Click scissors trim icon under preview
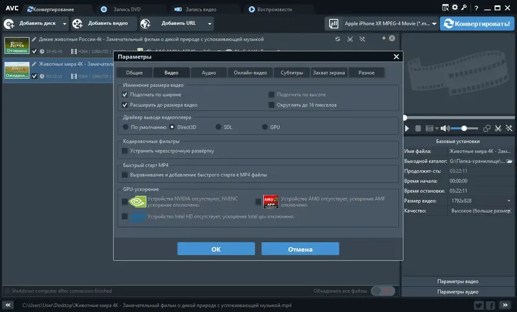 pos(498,128)
